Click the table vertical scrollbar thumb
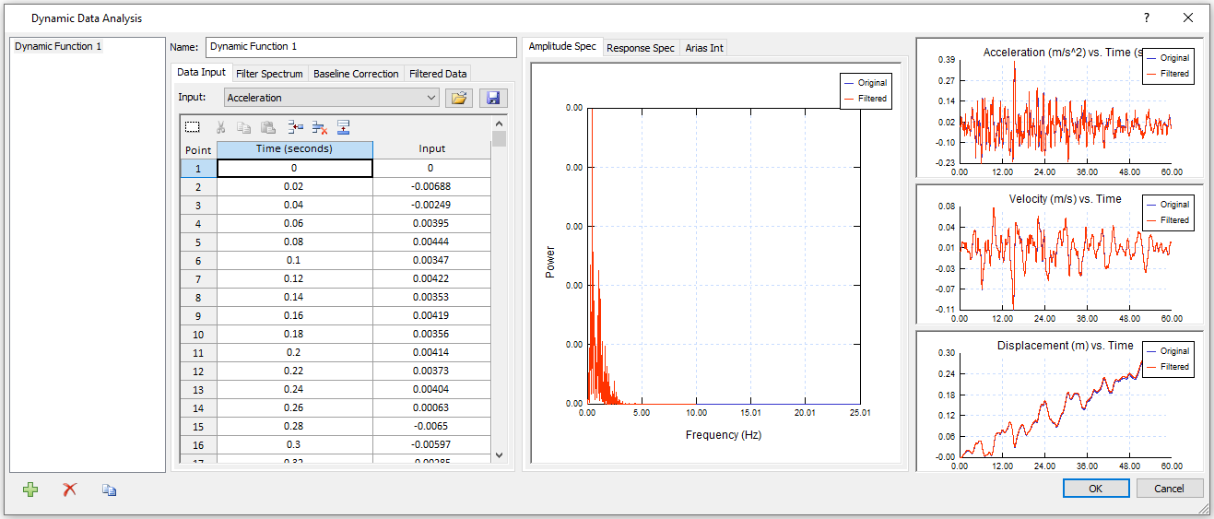The image size is (1214, 519). (x=500, y=139)
